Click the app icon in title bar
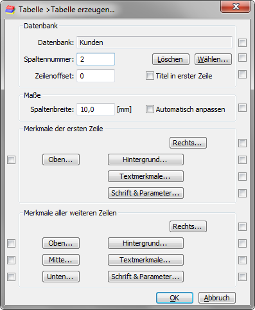This screenshot has height=310, width=255. [x=10, y=10]
